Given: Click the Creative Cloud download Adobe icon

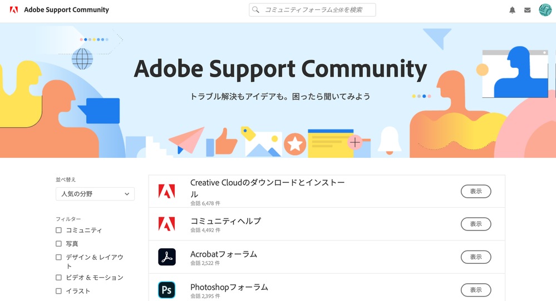Looking at the screenshot, I should tap(166, 192).
